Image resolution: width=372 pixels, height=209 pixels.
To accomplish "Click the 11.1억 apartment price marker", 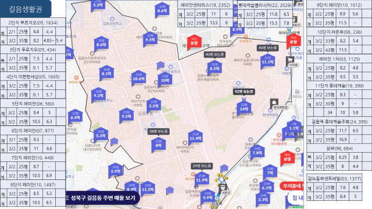I will point(267,61).
